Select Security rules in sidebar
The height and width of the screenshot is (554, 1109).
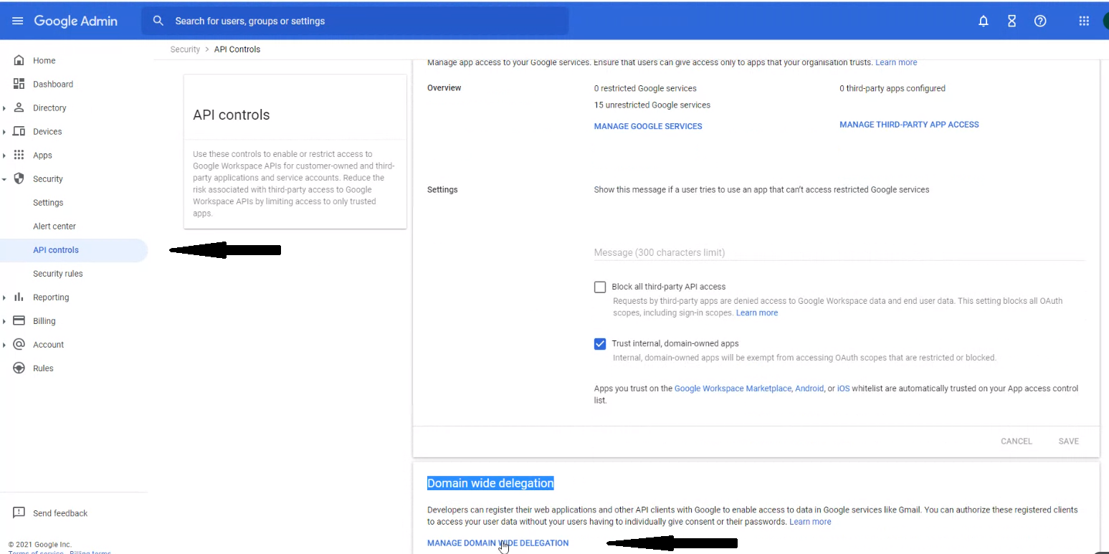tap(57, 274)
